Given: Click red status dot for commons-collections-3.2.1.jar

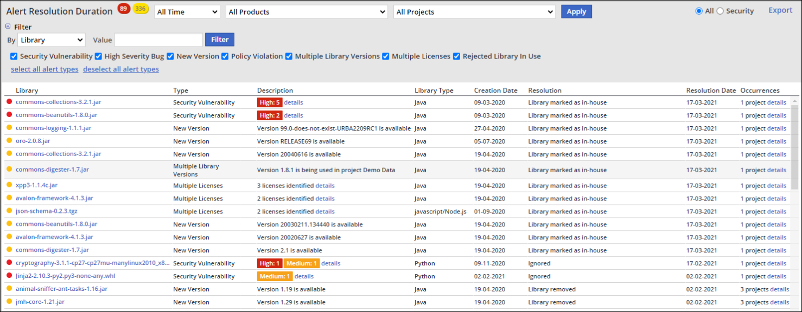Looking at the screenshot, I should [x=9, y=102].
